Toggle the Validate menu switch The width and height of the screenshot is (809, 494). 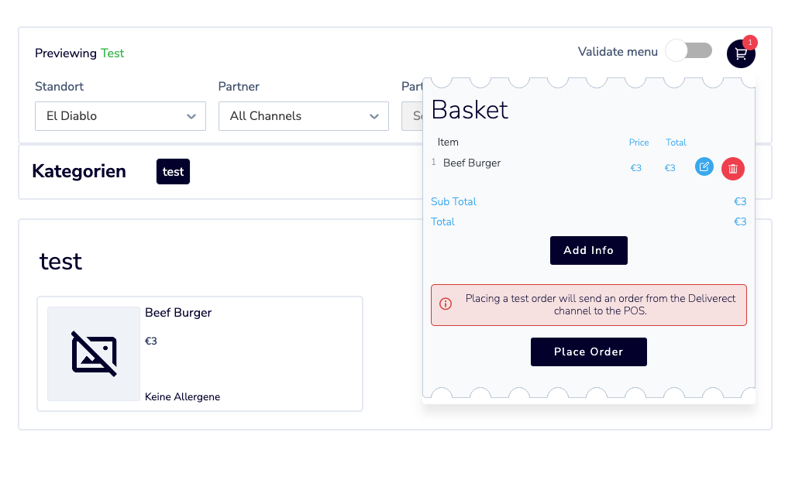tap(689, 51)
